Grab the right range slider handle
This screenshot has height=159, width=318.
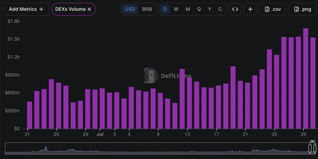coord(315,148)
